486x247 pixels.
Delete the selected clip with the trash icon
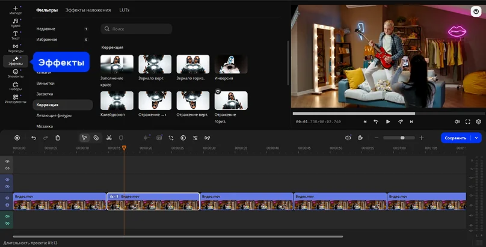click(58, 138)
